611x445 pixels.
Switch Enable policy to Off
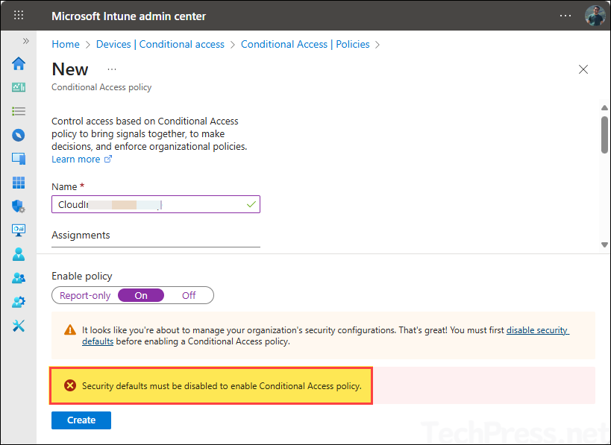pyautogui.click(x=189, y=296)
